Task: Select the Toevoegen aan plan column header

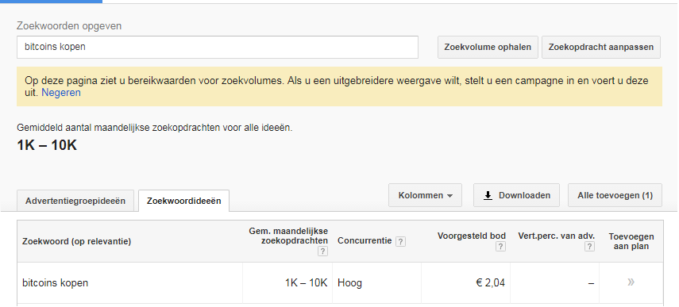Action: tap(631, 241)
